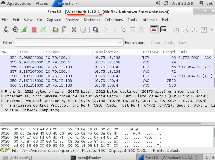Zoom in toolbar icon
Viewport: 215px width, 160px height.
[x=176, y=30]
